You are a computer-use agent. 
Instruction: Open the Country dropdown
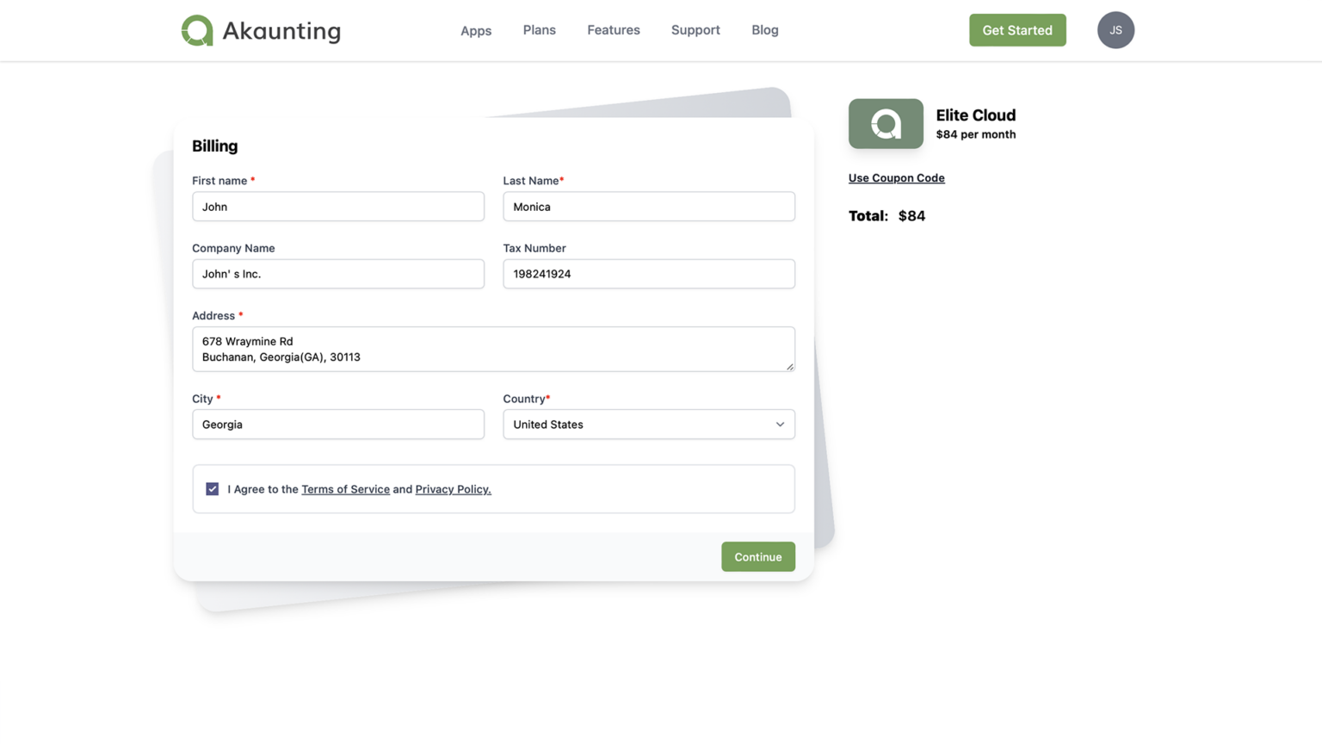649,425
